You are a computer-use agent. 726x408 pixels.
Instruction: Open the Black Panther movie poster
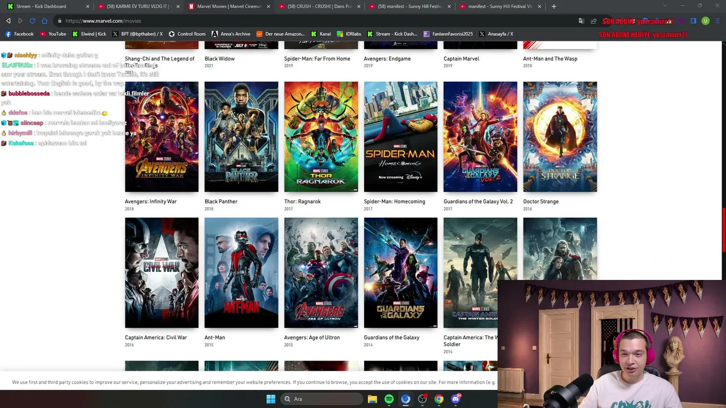(242, 137)
